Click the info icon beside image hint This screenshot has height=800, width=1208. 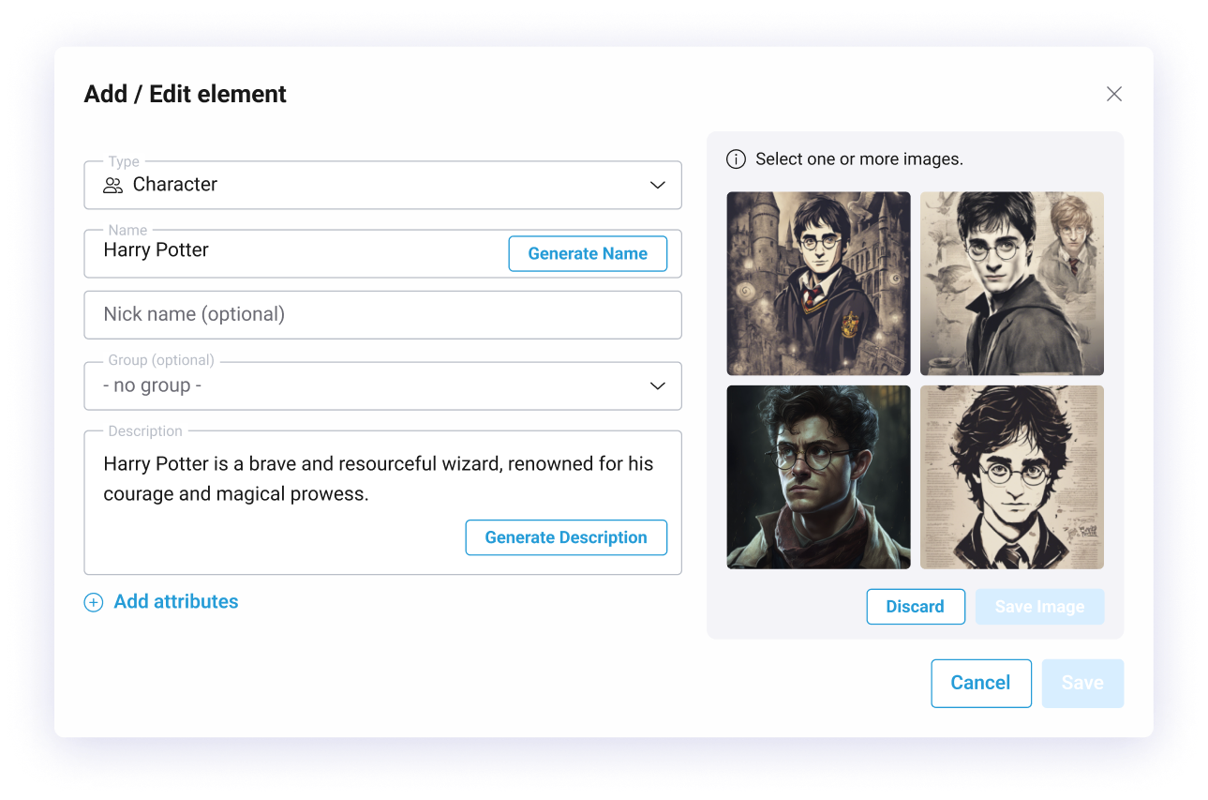(737, 159)
